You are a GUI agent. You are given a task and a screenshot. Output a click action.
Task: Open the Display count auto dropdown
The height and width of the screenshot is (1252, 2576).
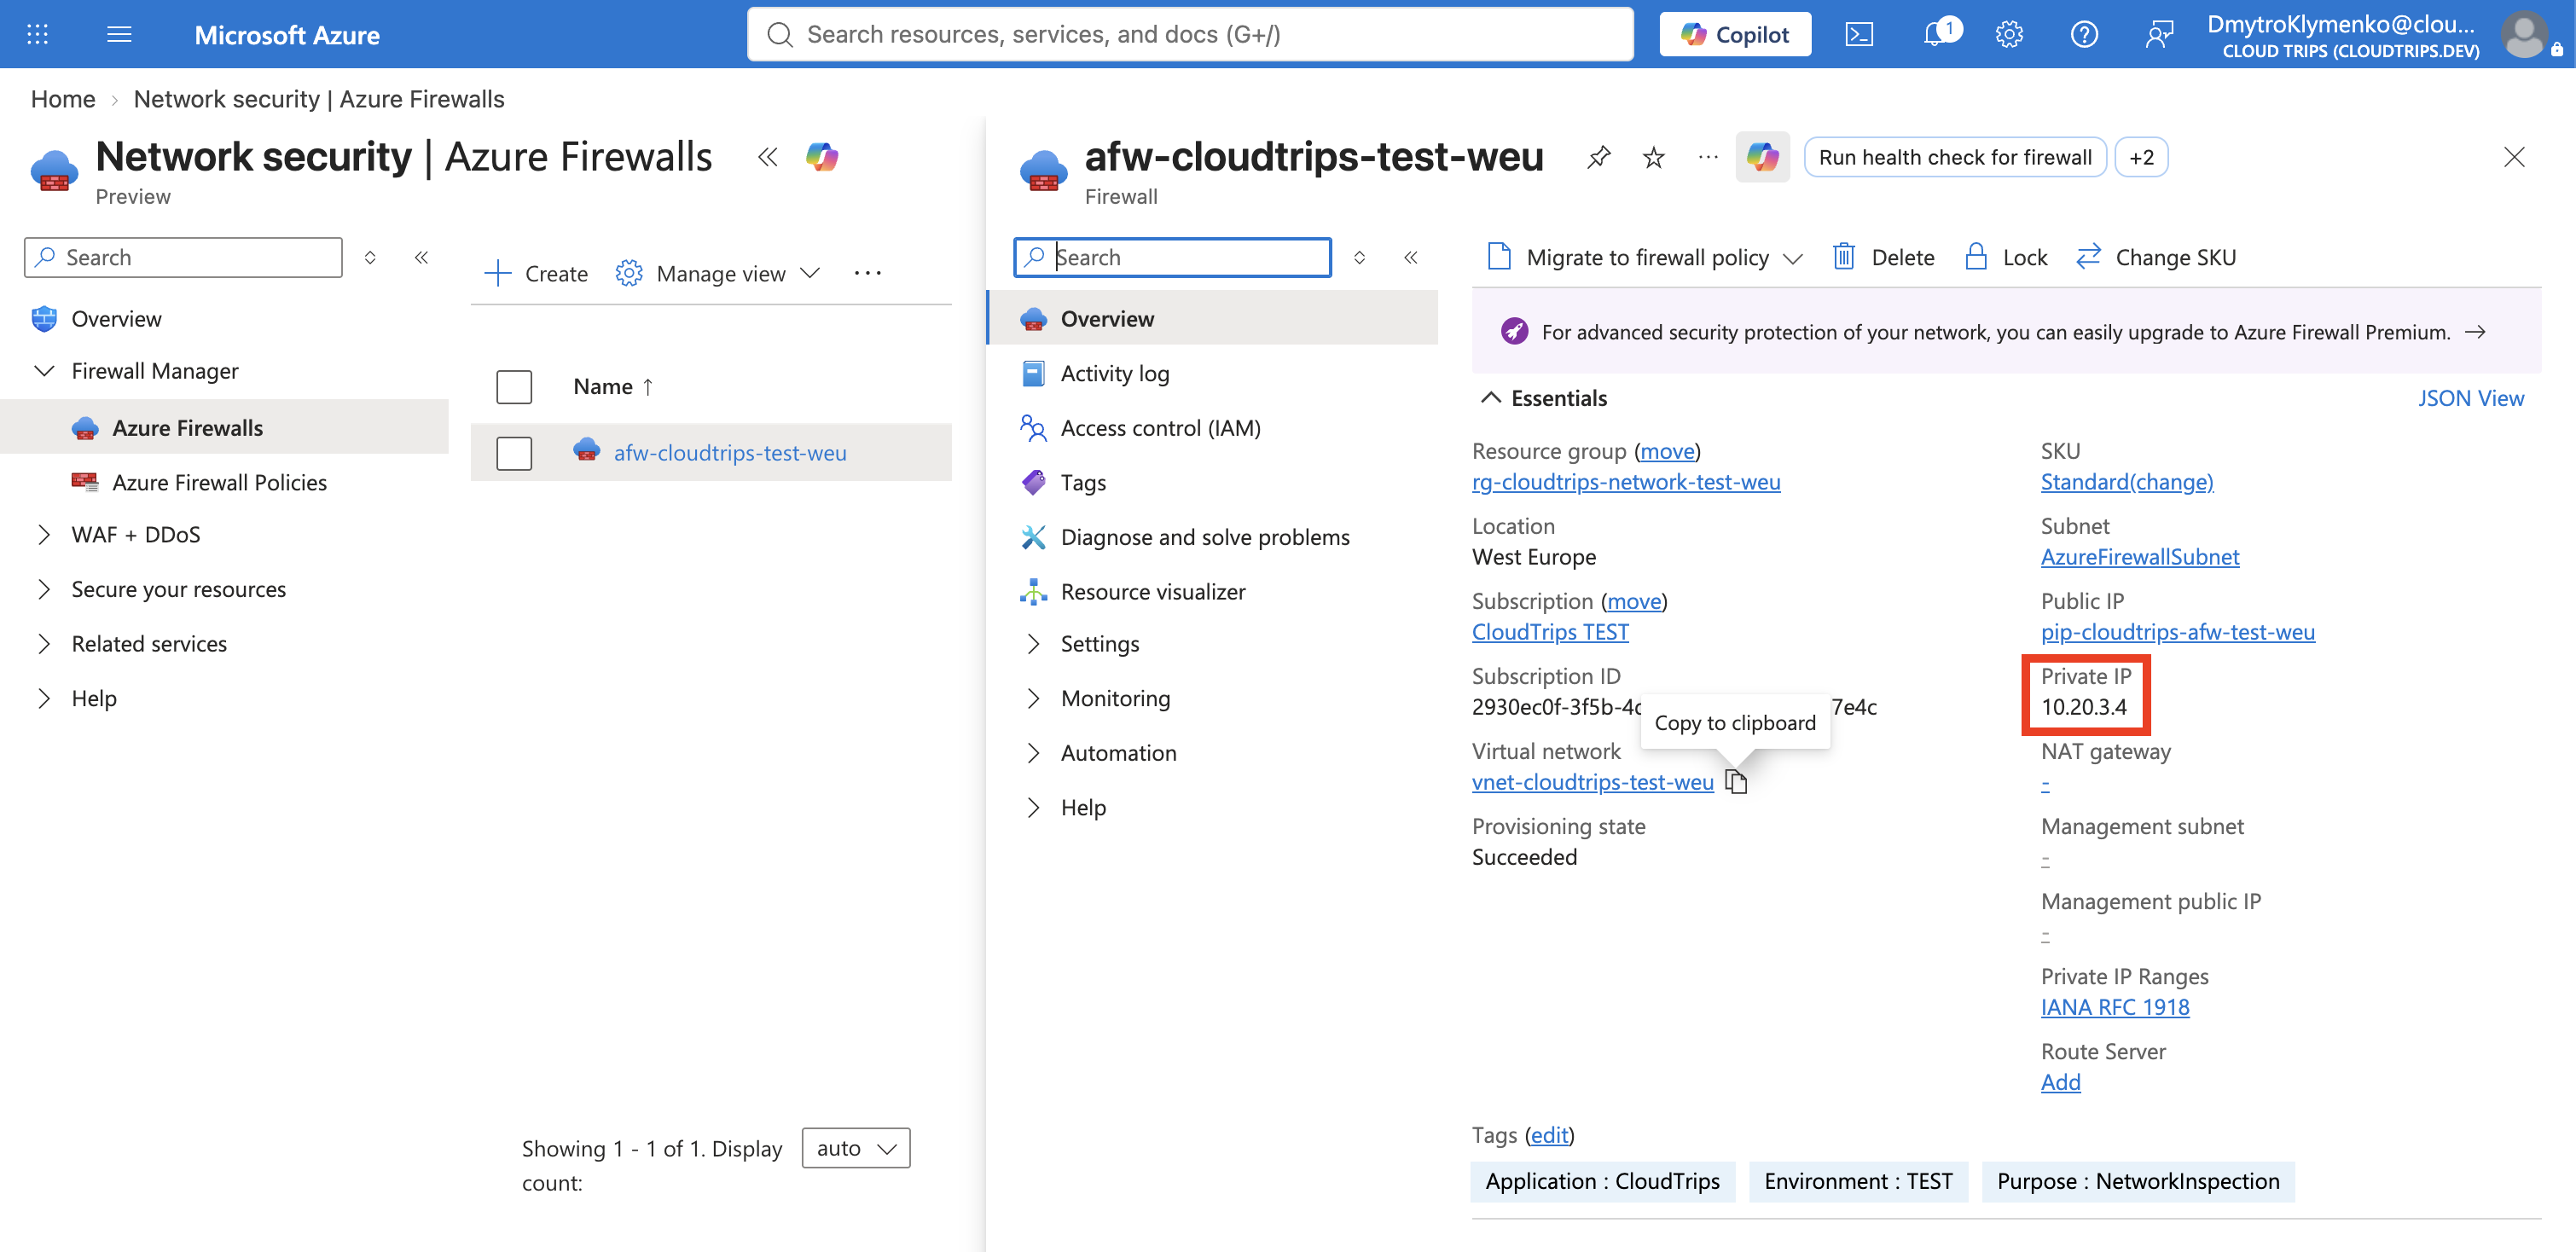[856, 1148]
